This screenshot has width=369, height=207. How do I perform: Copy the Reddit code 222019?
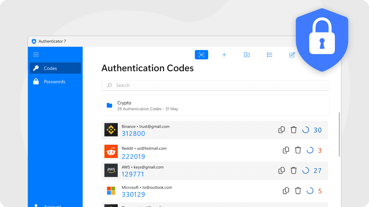tap(286, 150)
